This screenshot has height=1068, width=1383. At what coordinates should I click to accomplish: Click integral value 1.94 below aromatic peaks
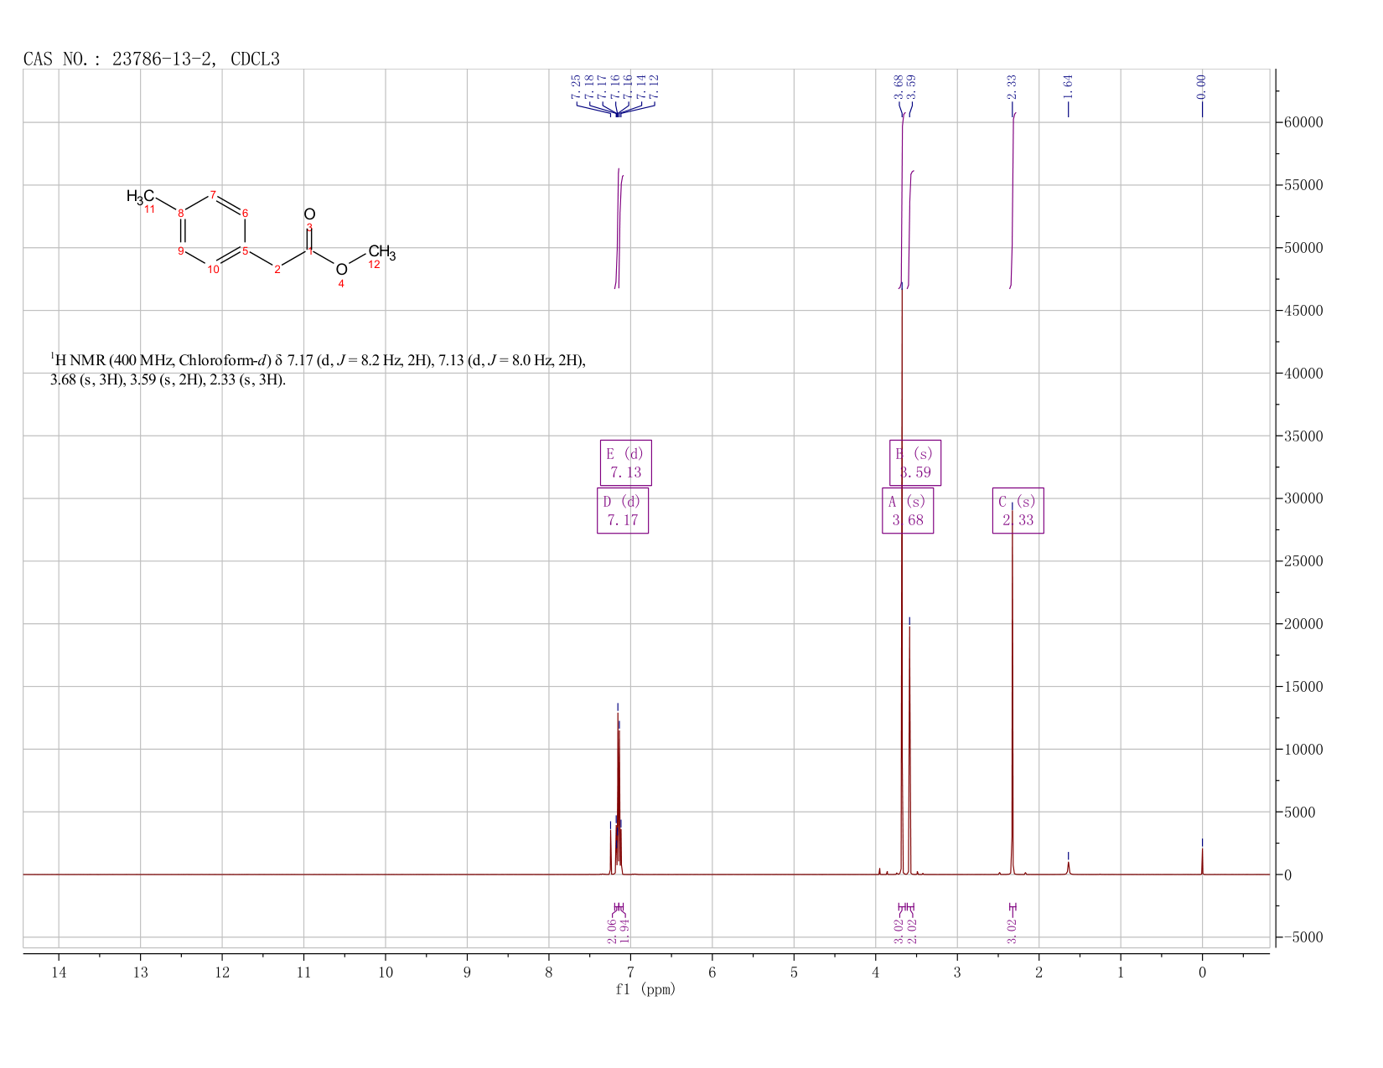pyautogui.click(x=624, y=931)
